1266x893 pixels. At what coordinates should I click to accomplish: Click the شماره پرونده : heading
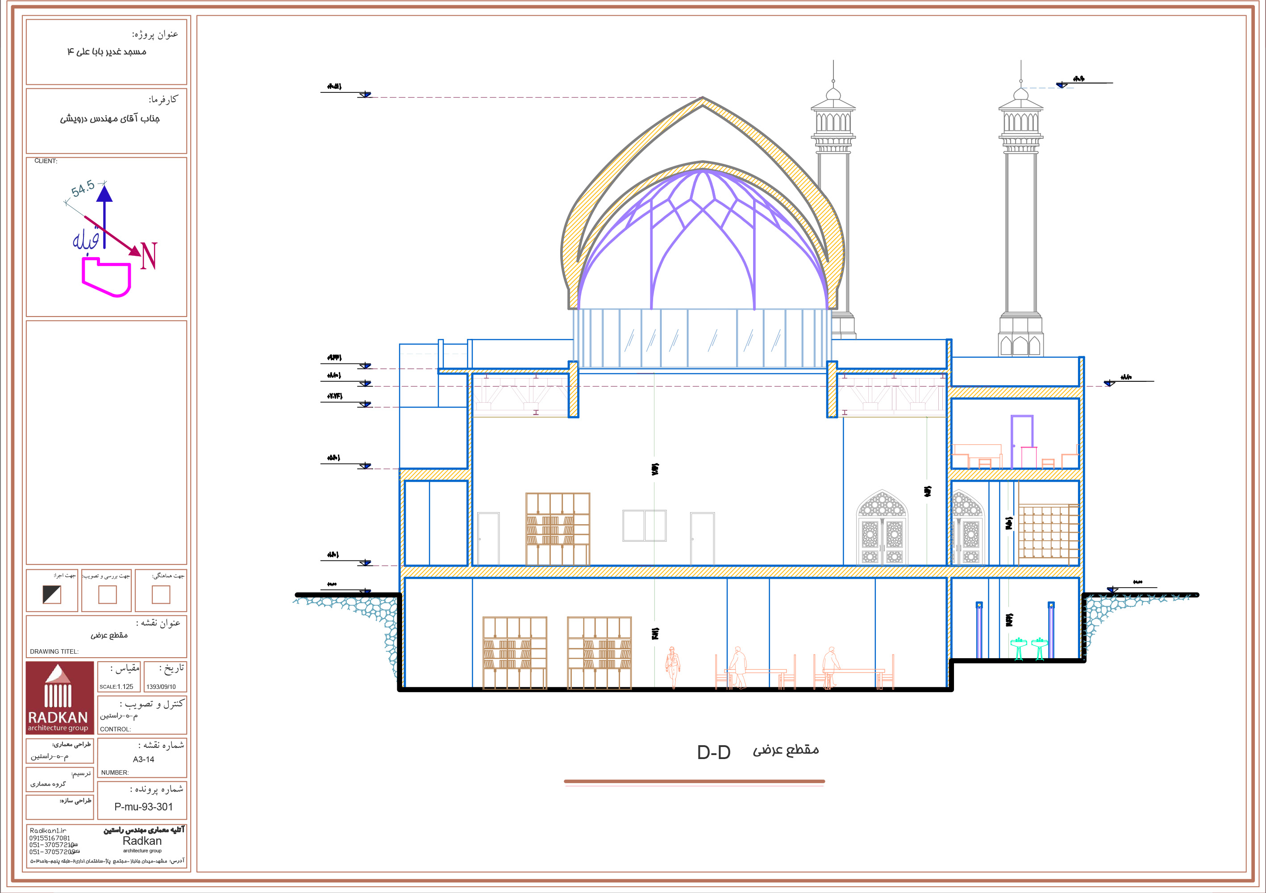(x=157, y=789)
